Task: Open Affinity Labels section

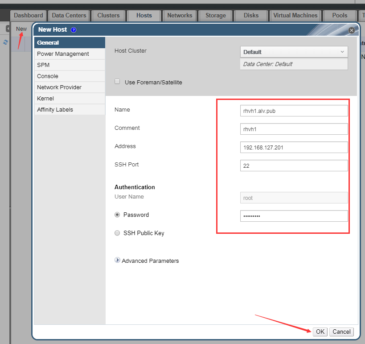Action: [x=70, y=110]
